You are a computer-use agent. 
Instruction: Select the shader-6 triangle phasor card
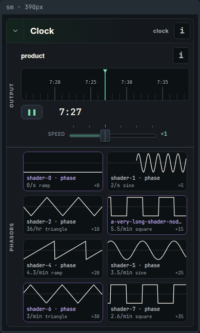click(63, 302)
